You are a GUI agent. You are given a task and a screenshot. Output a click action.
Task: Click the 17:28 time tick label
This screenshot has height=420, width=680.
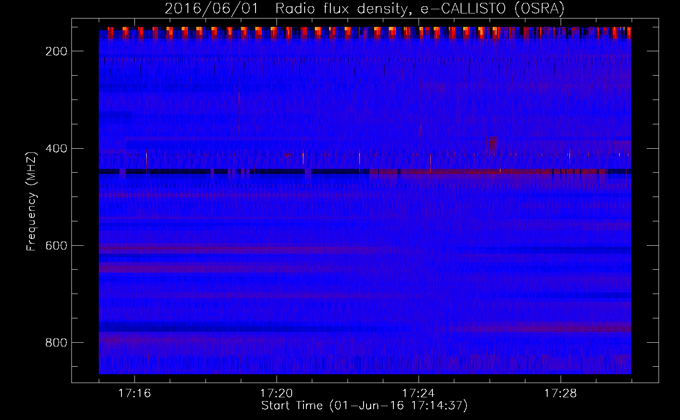[561, 394]
